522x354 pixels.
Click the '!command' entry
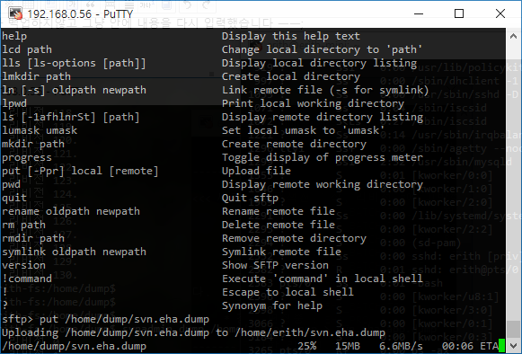click(27, 279)
